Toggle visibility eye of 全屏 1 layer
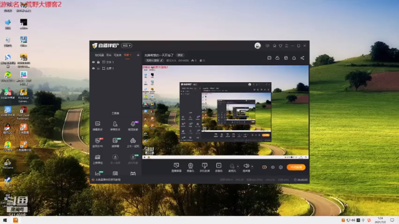Image resolution: width=399 pixels, height=224 pixels. (x=94, y=68)
